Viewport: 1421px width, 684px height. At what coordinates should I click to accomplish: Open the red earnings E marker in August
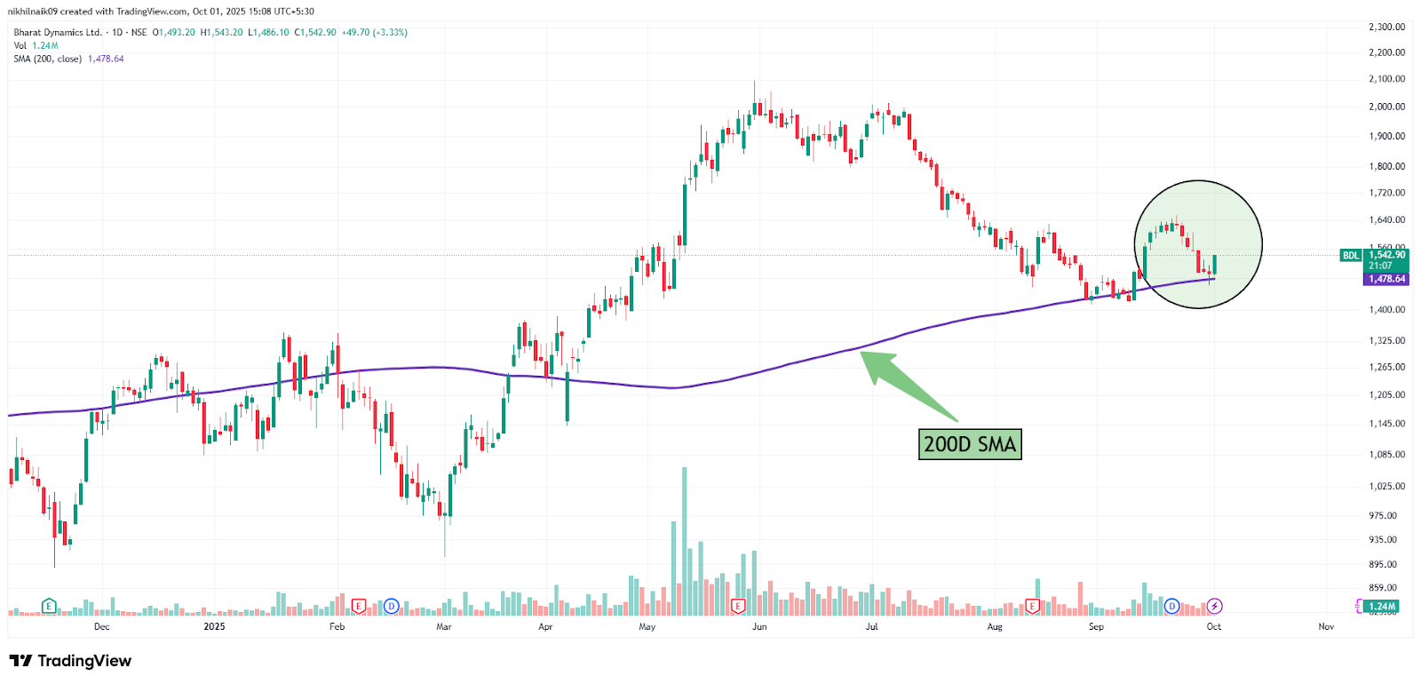click(x=1032, y=606)
